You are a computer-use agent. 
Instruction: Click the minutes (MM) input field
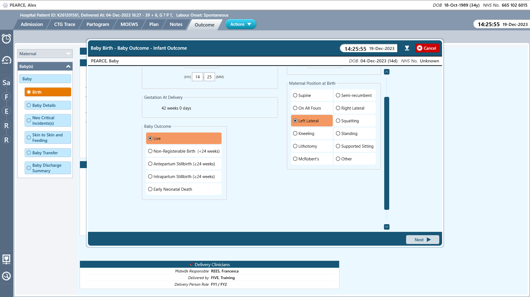tap(209, 77)
